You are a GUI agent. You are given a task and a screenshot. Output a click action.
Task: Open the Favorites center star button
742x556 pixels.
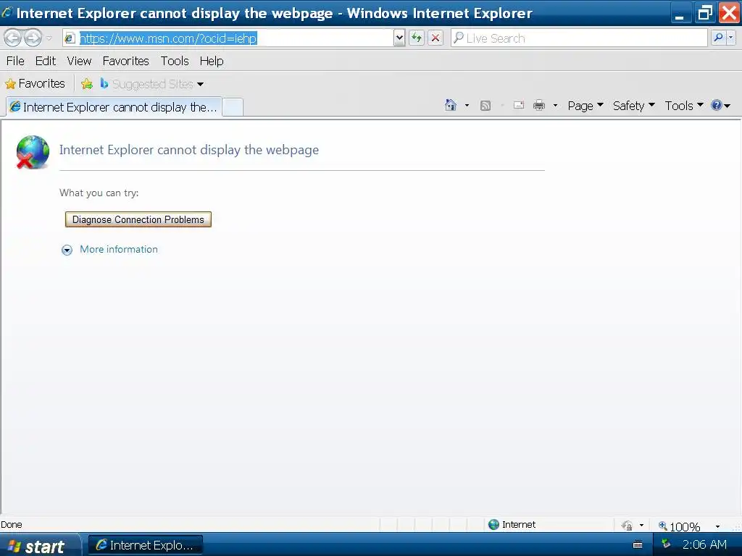click(35, 84)
